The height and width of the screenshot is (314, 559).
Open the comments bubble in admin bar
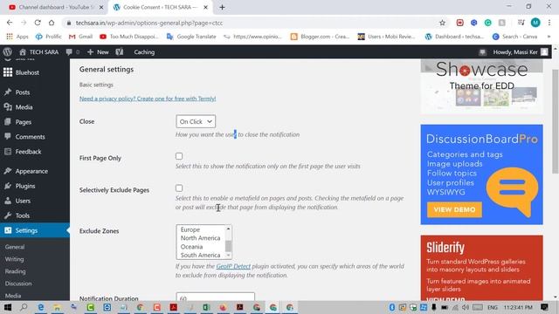(x=72, y=52)
